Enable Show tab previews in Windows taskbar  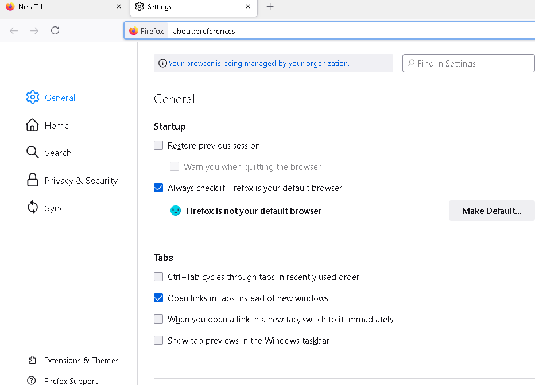pyautogui.click(x=158, y=340)
